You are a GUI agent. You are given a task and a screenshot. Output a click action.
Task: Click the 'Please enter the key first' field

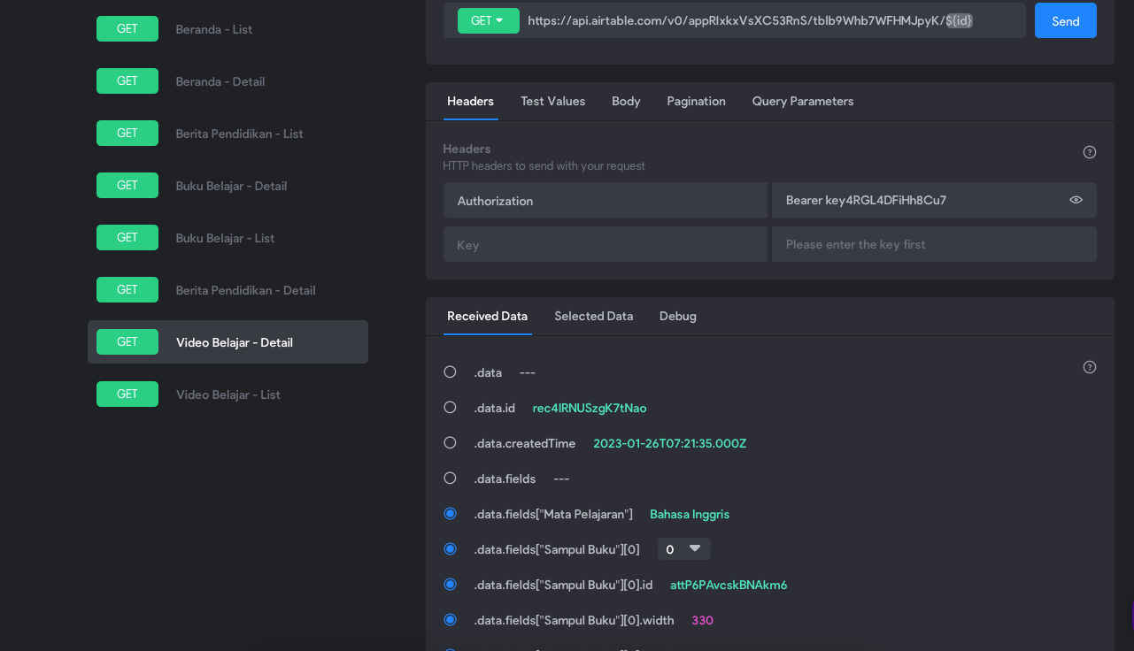[934, 244]
